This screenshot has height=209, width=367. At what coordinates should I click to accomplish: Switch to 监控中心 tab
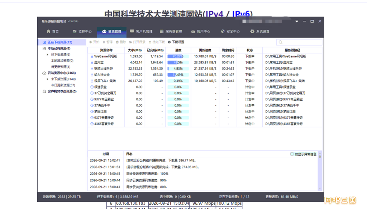82,31
